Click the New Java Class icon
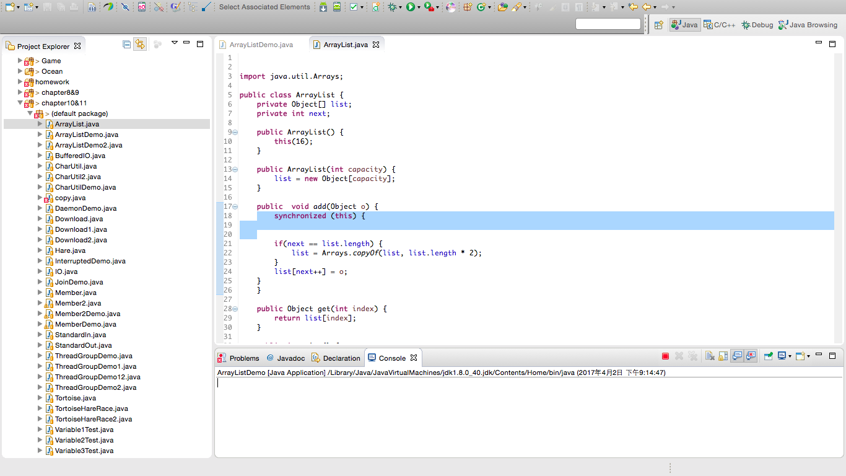 click(481, 7)
